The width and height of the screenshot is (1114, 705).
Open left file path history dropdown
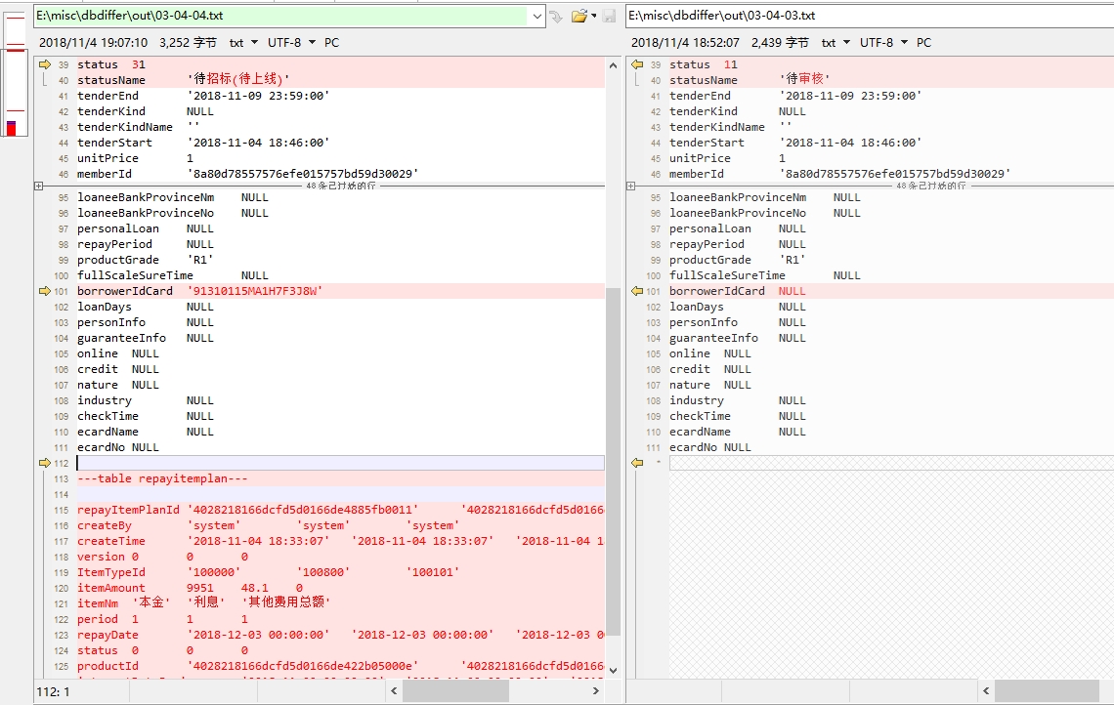point(536,16)
